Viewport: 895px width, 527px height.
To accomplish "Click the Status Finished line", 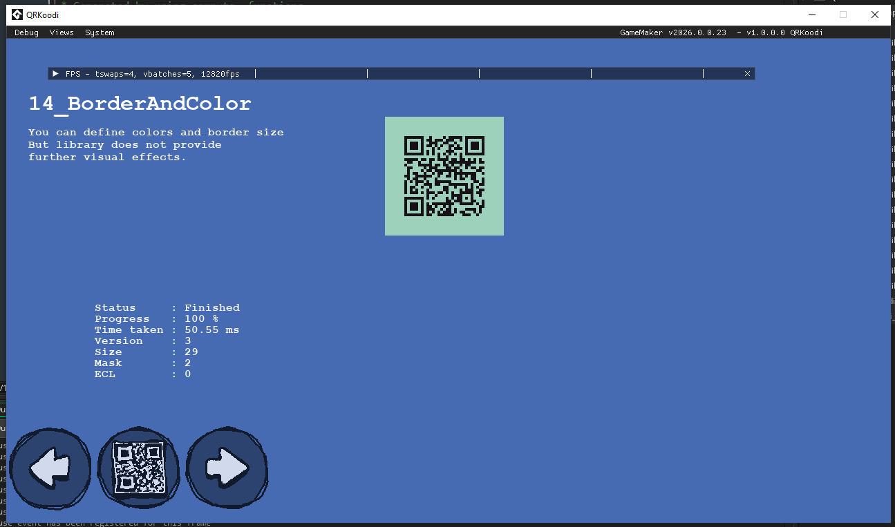I will [167, 307].
